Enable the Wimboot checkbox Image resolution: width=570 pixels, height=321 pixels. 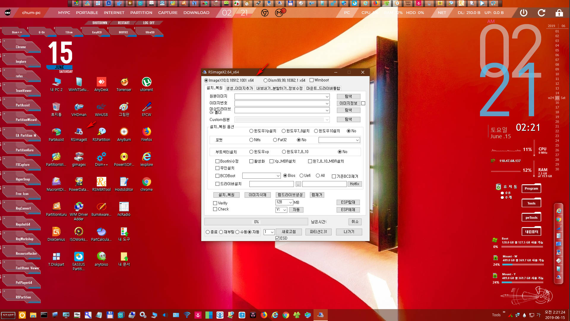tap(311, 80)
